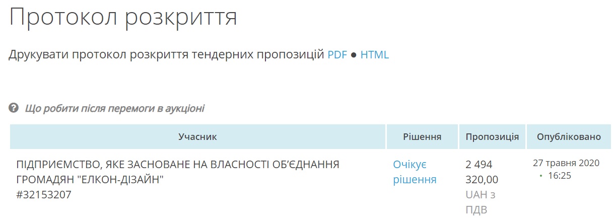Open 'Що робити після перемоги в аукціоні'
This screenshot has height=224, width=613.
coord(115,108)
